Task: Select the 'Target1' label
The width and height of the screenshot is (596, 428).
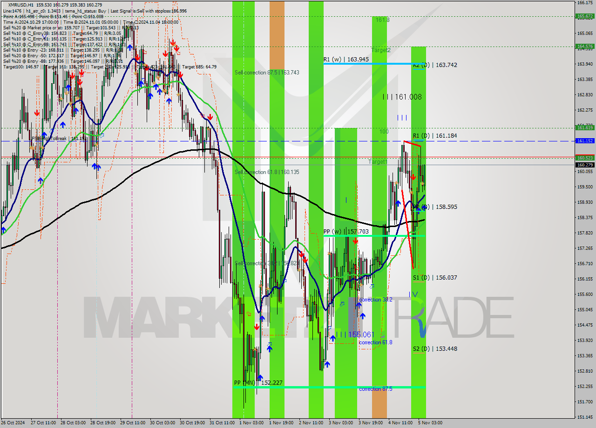Action: tap(378, 162)
